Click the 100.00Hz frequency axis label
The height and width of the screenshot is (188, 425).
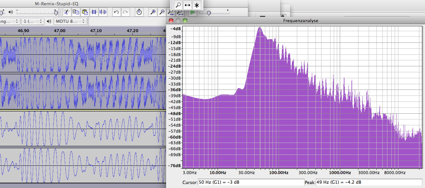point(278,173)
